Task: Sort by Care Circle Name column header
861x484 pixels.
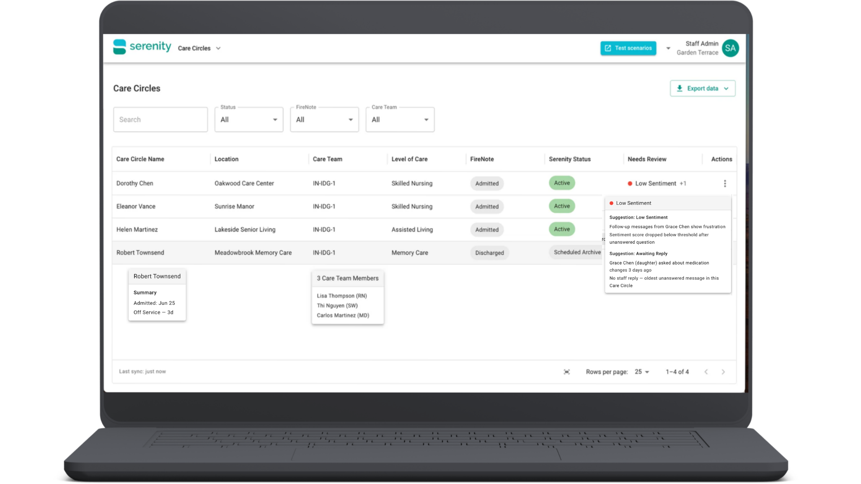Action: pyautogui.click(x=140, y=159)
